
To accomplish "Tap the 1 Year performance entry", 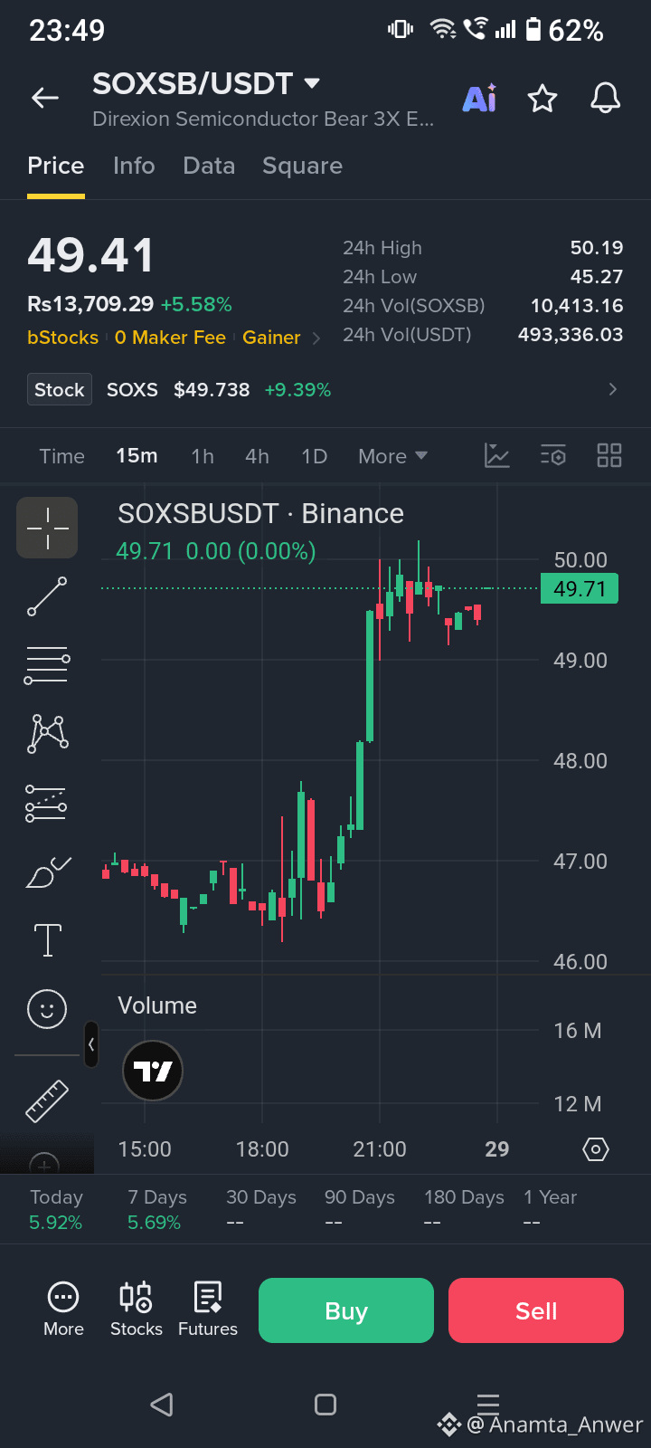I will (x=550, y=1210).
